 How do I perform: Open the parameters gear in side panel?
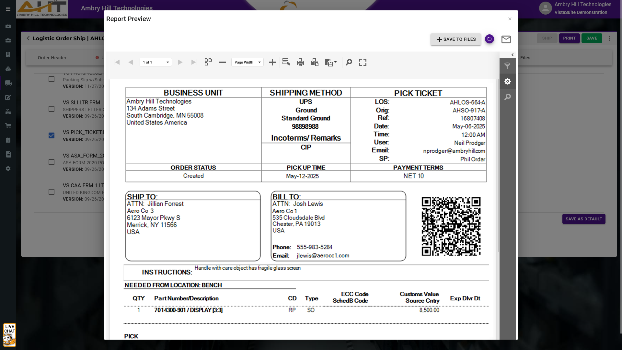pos(508,81)
